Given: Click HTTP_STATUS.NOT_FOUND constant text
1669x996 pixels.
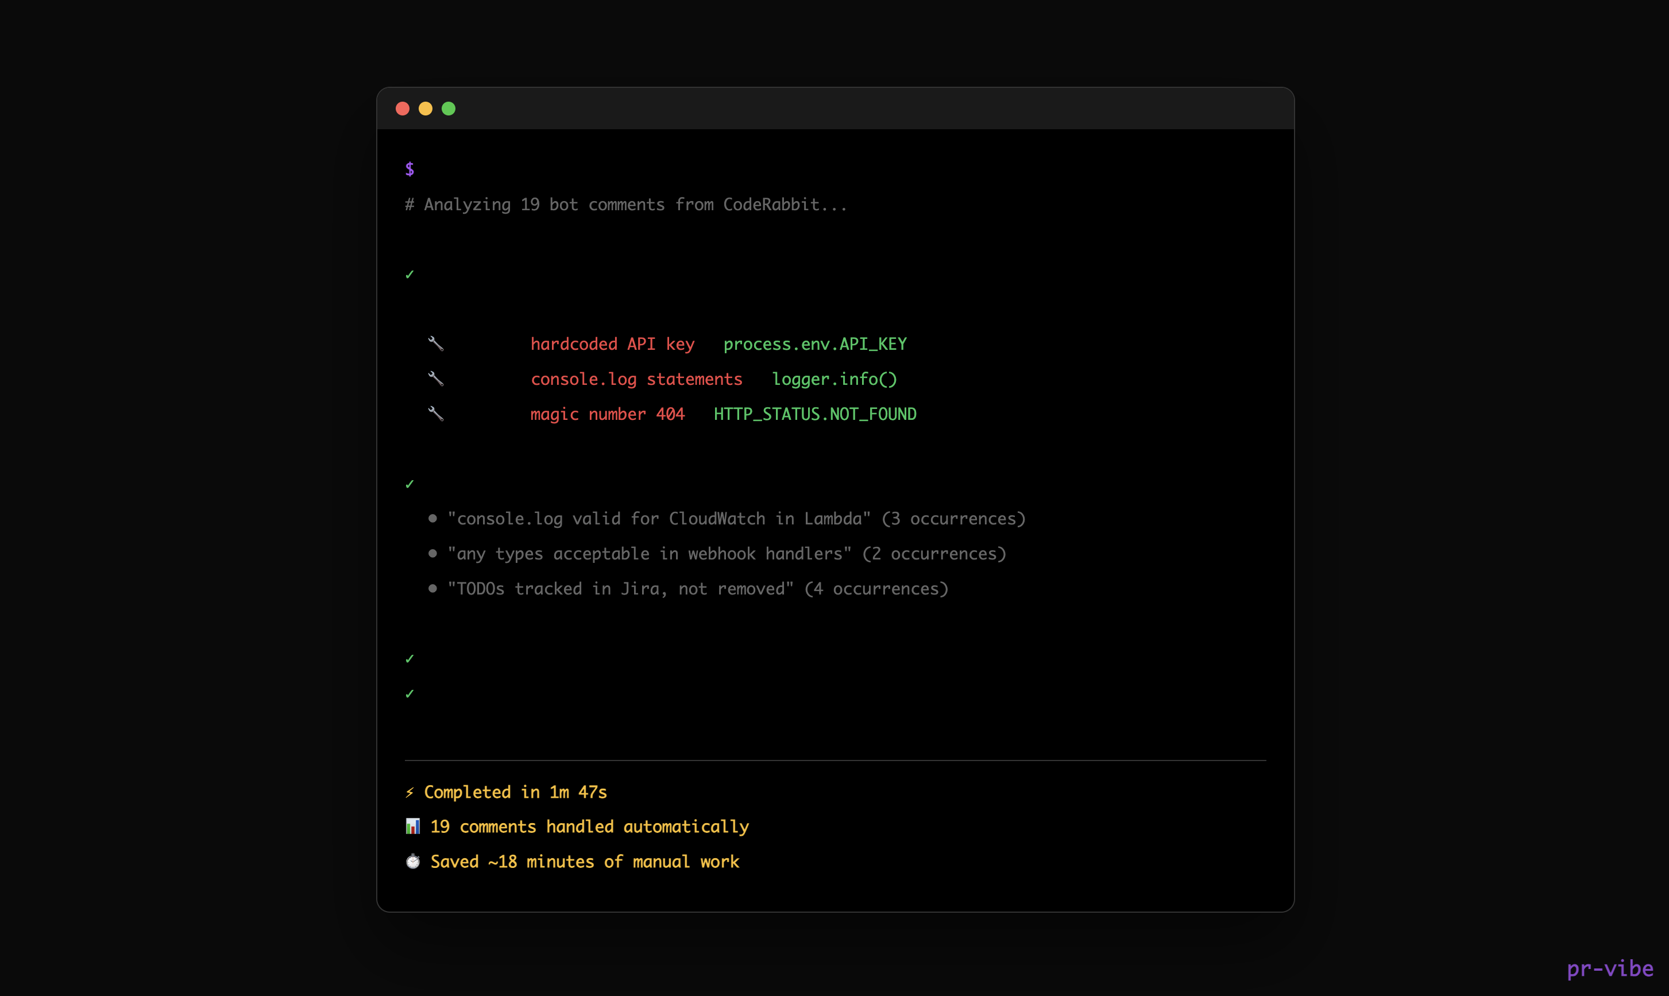Looking at the screenshot, I should pos(814,414).
